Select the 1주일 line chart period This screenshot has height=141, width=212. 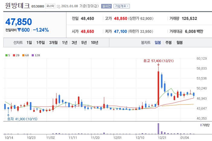(x=40, y=43)
